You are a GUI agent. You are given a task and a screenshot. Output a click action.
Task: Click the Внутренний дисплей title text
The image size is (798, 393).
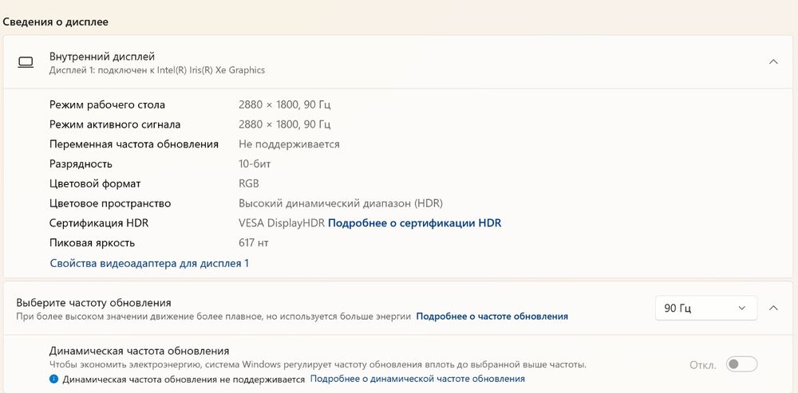pos(102,57)
